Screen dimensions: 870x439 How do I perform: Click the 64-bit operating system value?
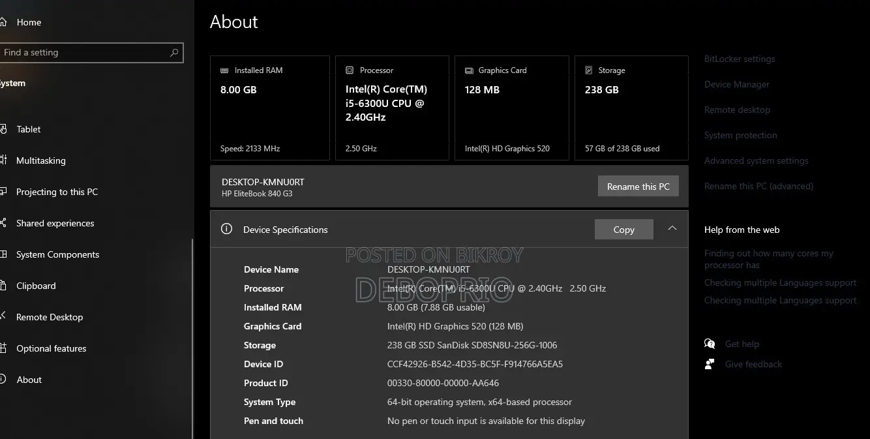pyautogui.click(x=479, y=402)
